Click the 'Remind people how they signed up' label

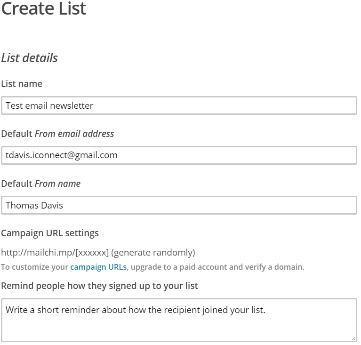coord(99,286)
